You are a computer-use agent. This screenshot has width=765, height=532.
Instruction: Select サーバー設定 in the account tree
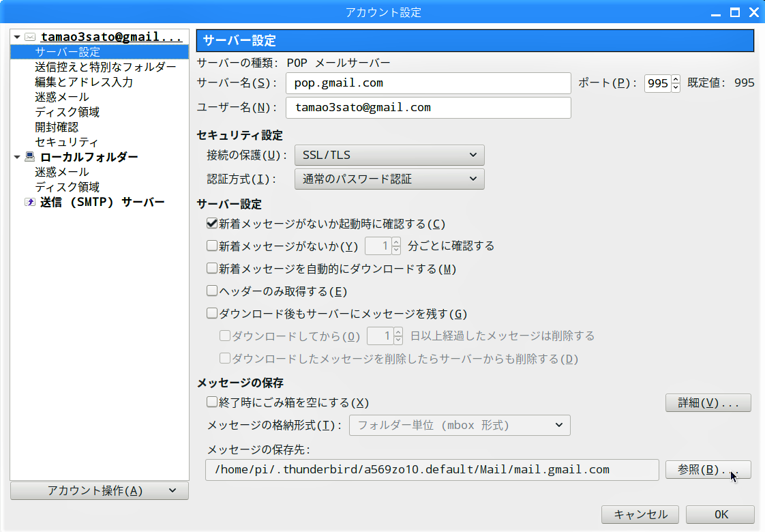pyautogui.click(x=100, y=52)
